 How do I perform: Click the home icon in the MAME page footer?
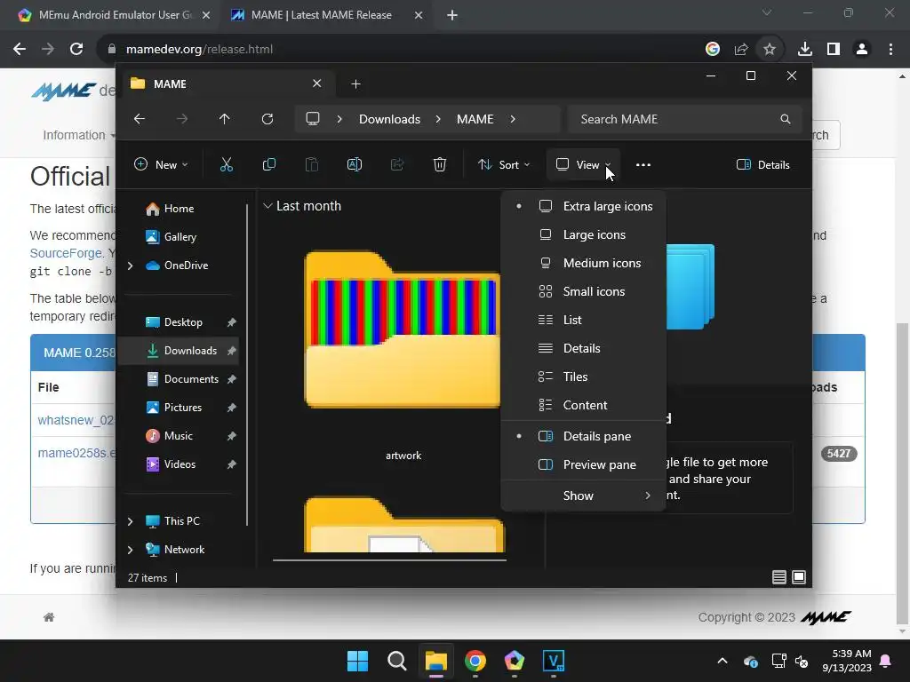pyautogui.click(x=49, y=617)
